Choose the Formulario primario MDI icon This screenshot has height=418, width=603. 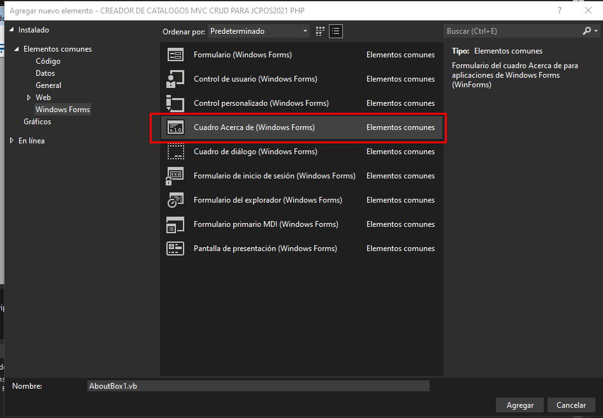coord(175,224)
